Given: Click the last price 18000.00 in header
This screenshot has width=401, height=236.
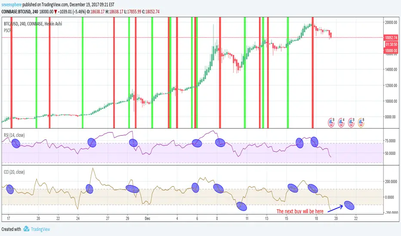Looking at the screenshot, I should (46, 12).
